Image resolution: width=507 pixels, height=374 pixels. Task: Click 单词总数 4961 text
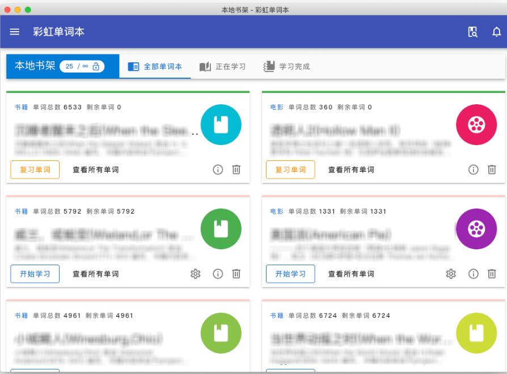[57, 316]
